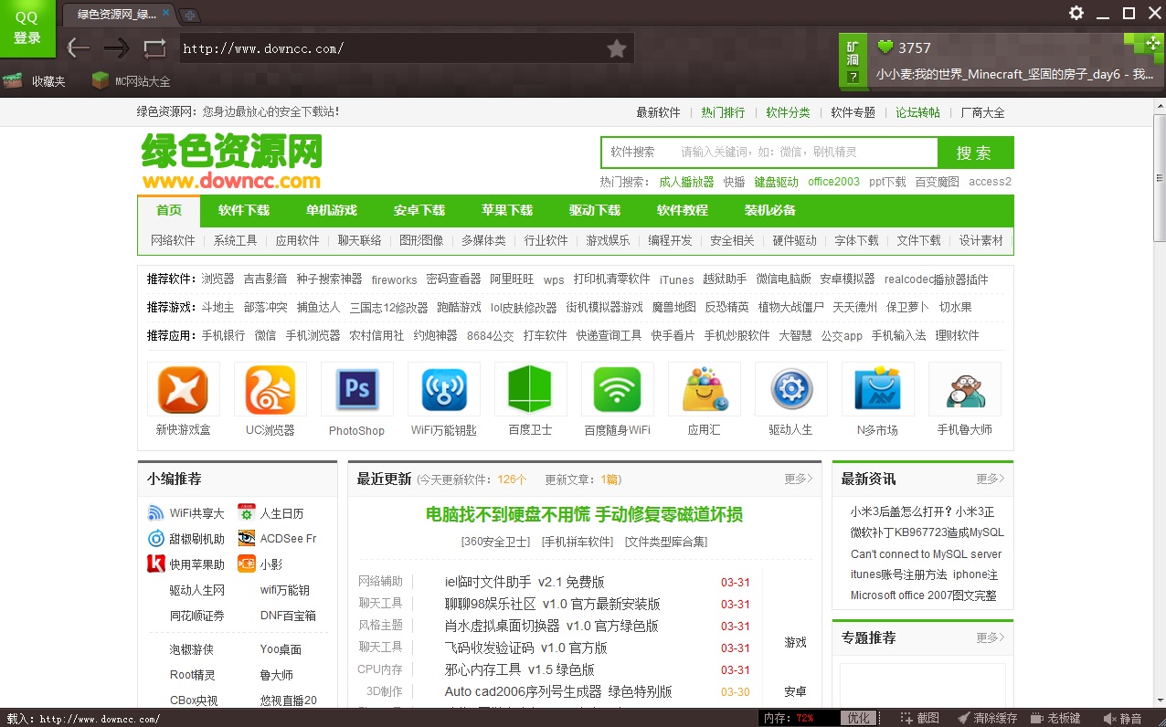This screenshot has height=727, width=1166.
Task: Click the 百度卫士 app icon
Action: pos(530,387)
